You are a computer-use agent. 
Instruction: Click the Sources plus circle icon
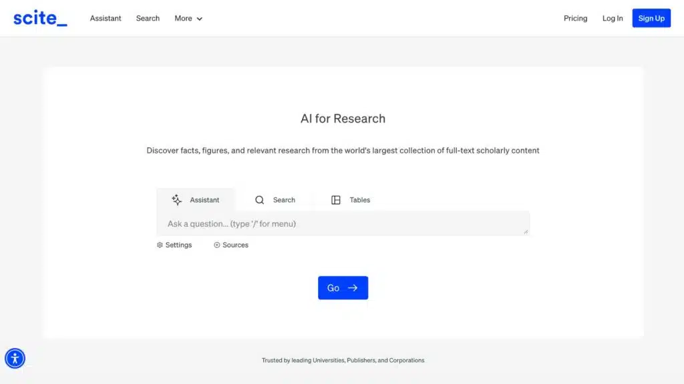tap(217, 245)
